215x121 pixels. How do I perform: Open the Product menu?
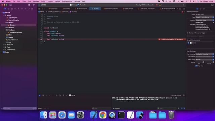coord(50,1)
